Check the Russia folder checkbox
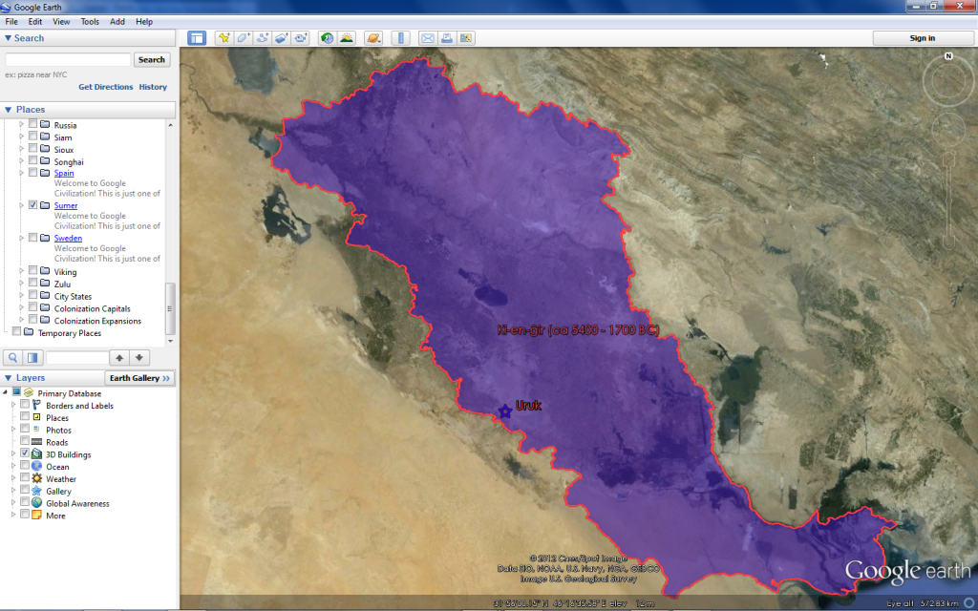The image size is (978, 611). pos(33,124)
